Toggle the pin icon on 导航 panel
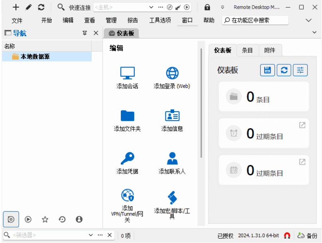This screenshot has height=243, width=322. point(84,33)
